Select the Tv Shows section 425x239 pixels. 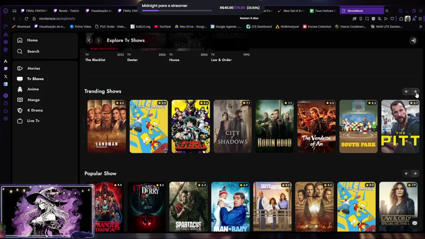tap(35, 79)
